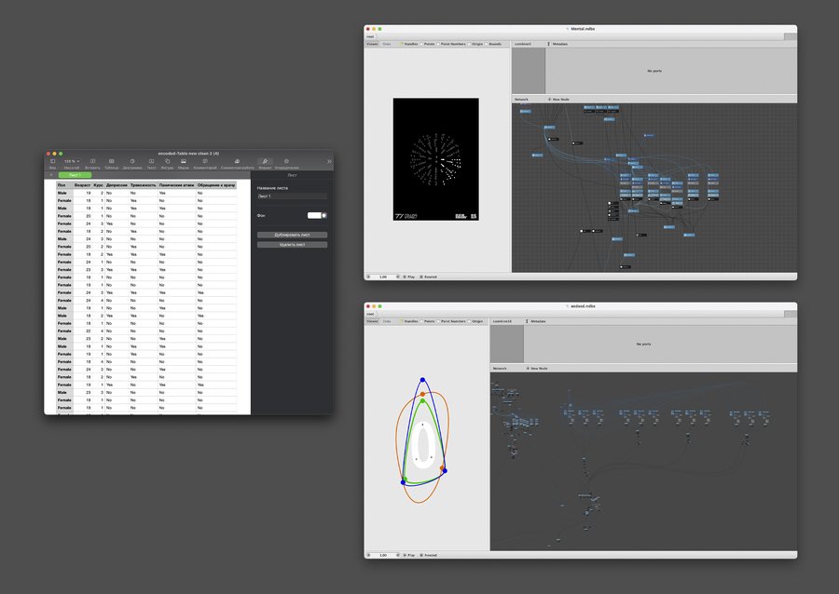Image resolution: width=839 pixels, height=594 pixels.
Task: Open the white background (Фон) color swatch
Action: click(x=314, y=215)
